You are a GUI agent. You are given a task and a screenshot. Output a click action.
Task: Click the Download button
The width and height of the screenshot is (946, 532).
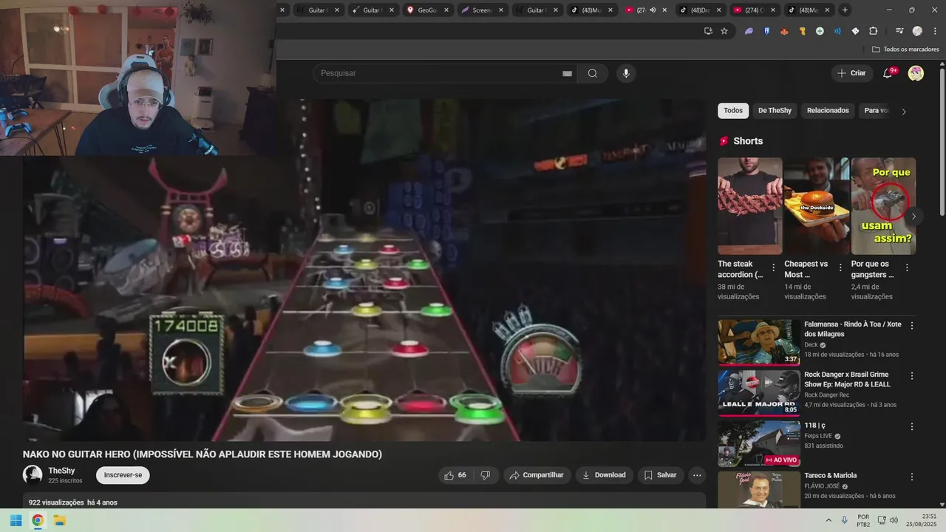(x=604, y=475)
